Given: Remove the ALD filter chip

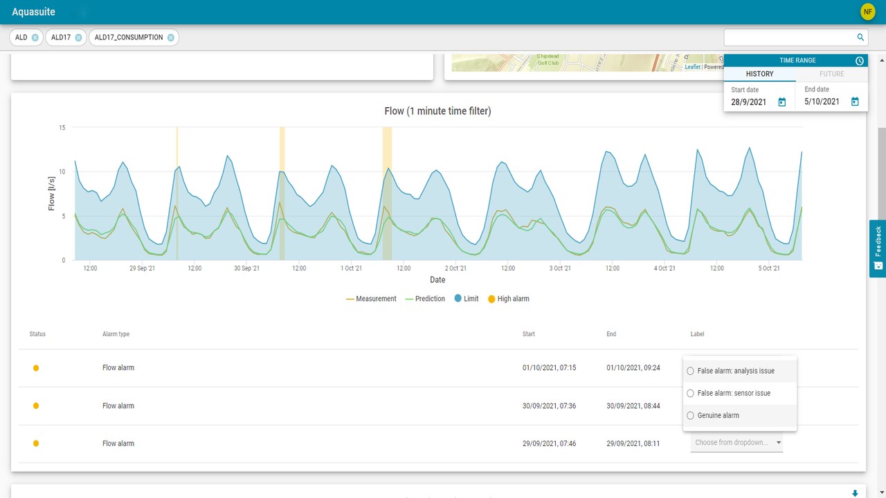Looking at the screenshot, I should [x=35, y=37].
